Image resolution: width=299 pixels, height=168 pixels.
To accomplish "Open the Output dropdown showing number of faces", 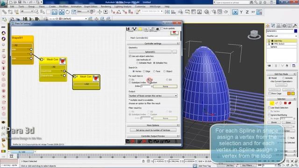I will (x=153, y=96).
